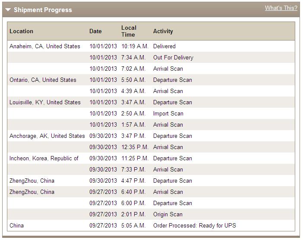Viewport: 303px width, 240px height.
Task: Click the Shipment Progress header title
Action: tap(43, 10)
